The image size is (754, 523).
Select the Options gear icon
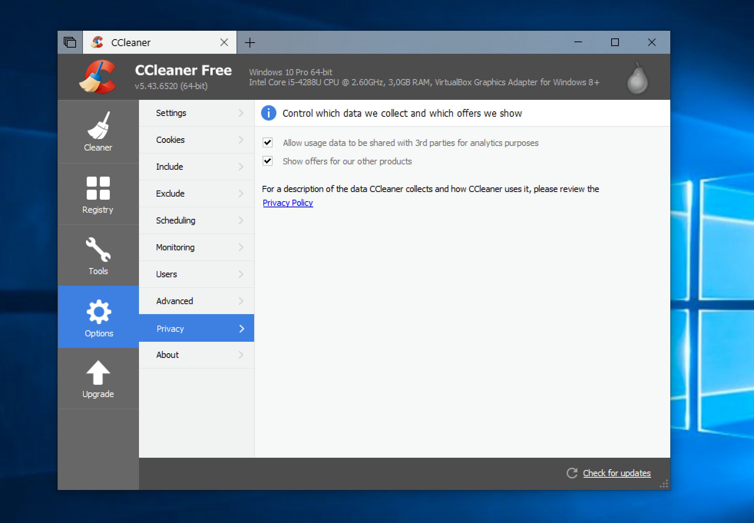99,311
